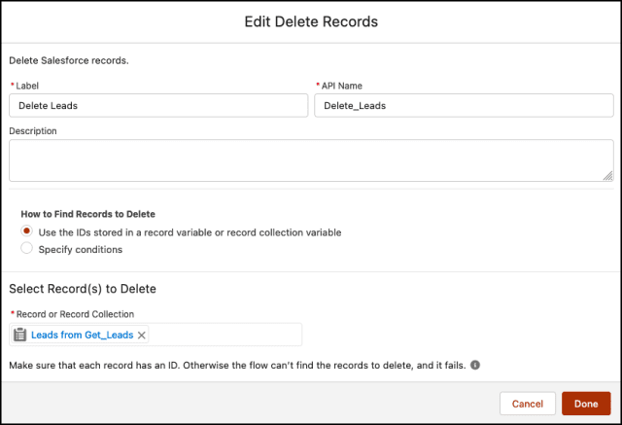Click the Done button
The width and height of the screenshot is (622, 425).
click(x=586, y=404)
